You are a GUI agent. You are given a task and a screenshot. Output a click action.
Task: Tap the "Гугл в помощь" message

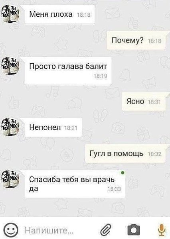[x=125, y=154]
